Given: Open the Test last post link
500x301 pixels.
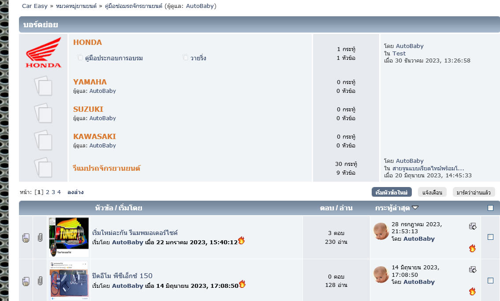Looking at the screenshot, I should (x=399, y=53).
